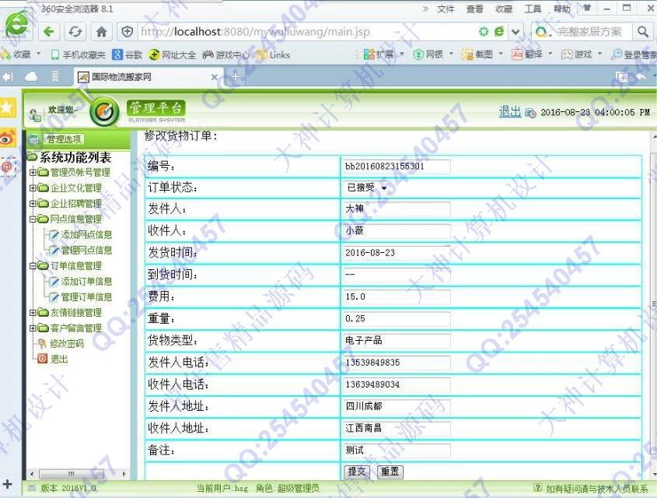The width and height of the screenshot is (657, 498).
Task: Open 添加网点信息 in the tree
Action: tap(86, 235)
